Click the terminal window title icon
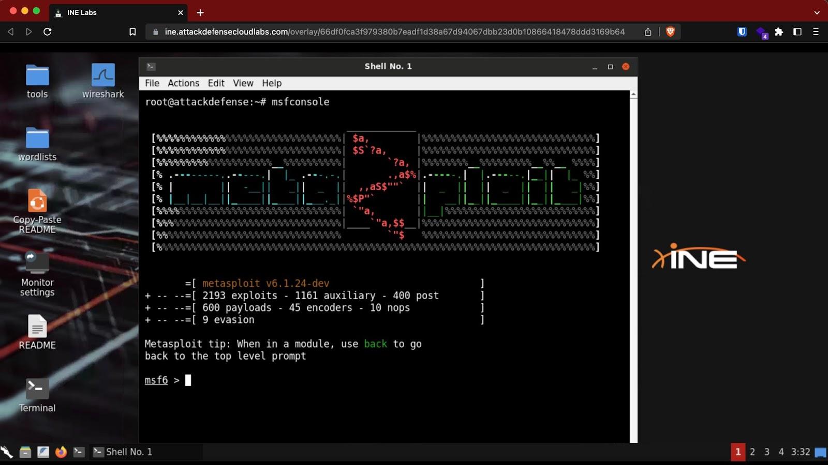 (151, 67)
